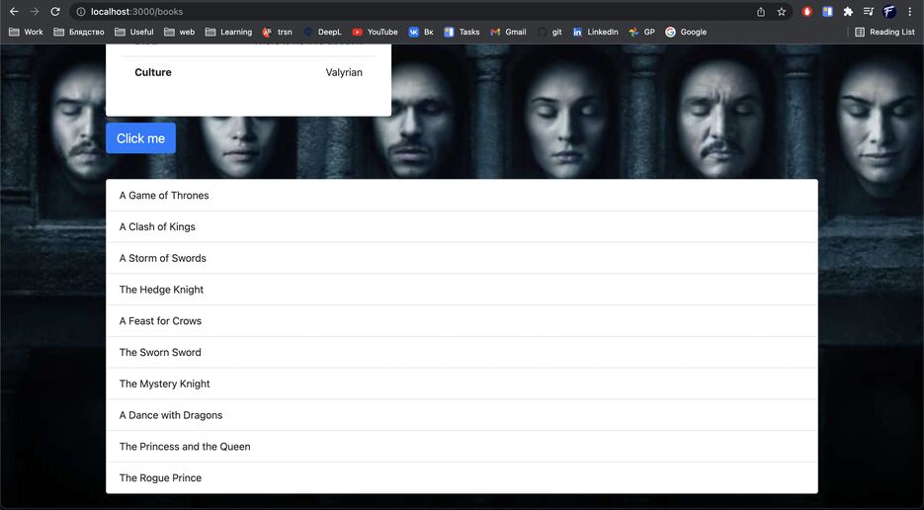This screenshot has height=510, width=924.
Task: Open the LinkedIn bookmark
Action: (595, 32)
